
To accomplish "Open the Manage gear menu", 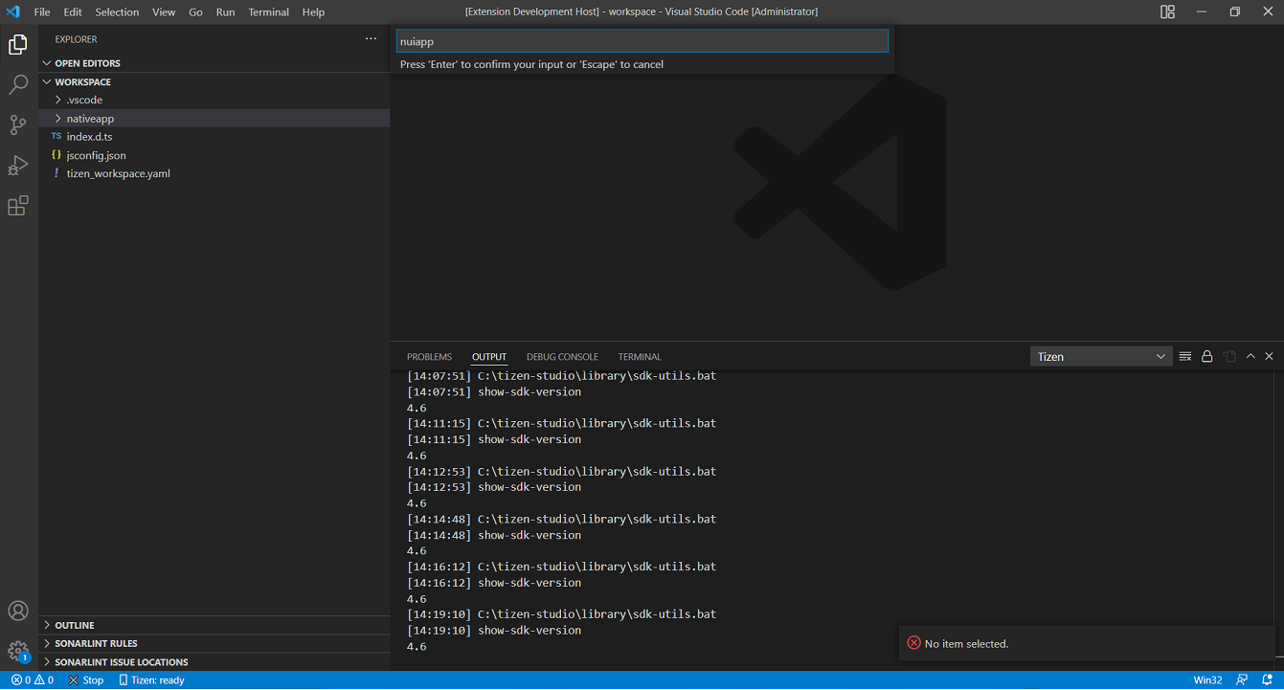I will [17, 651].
